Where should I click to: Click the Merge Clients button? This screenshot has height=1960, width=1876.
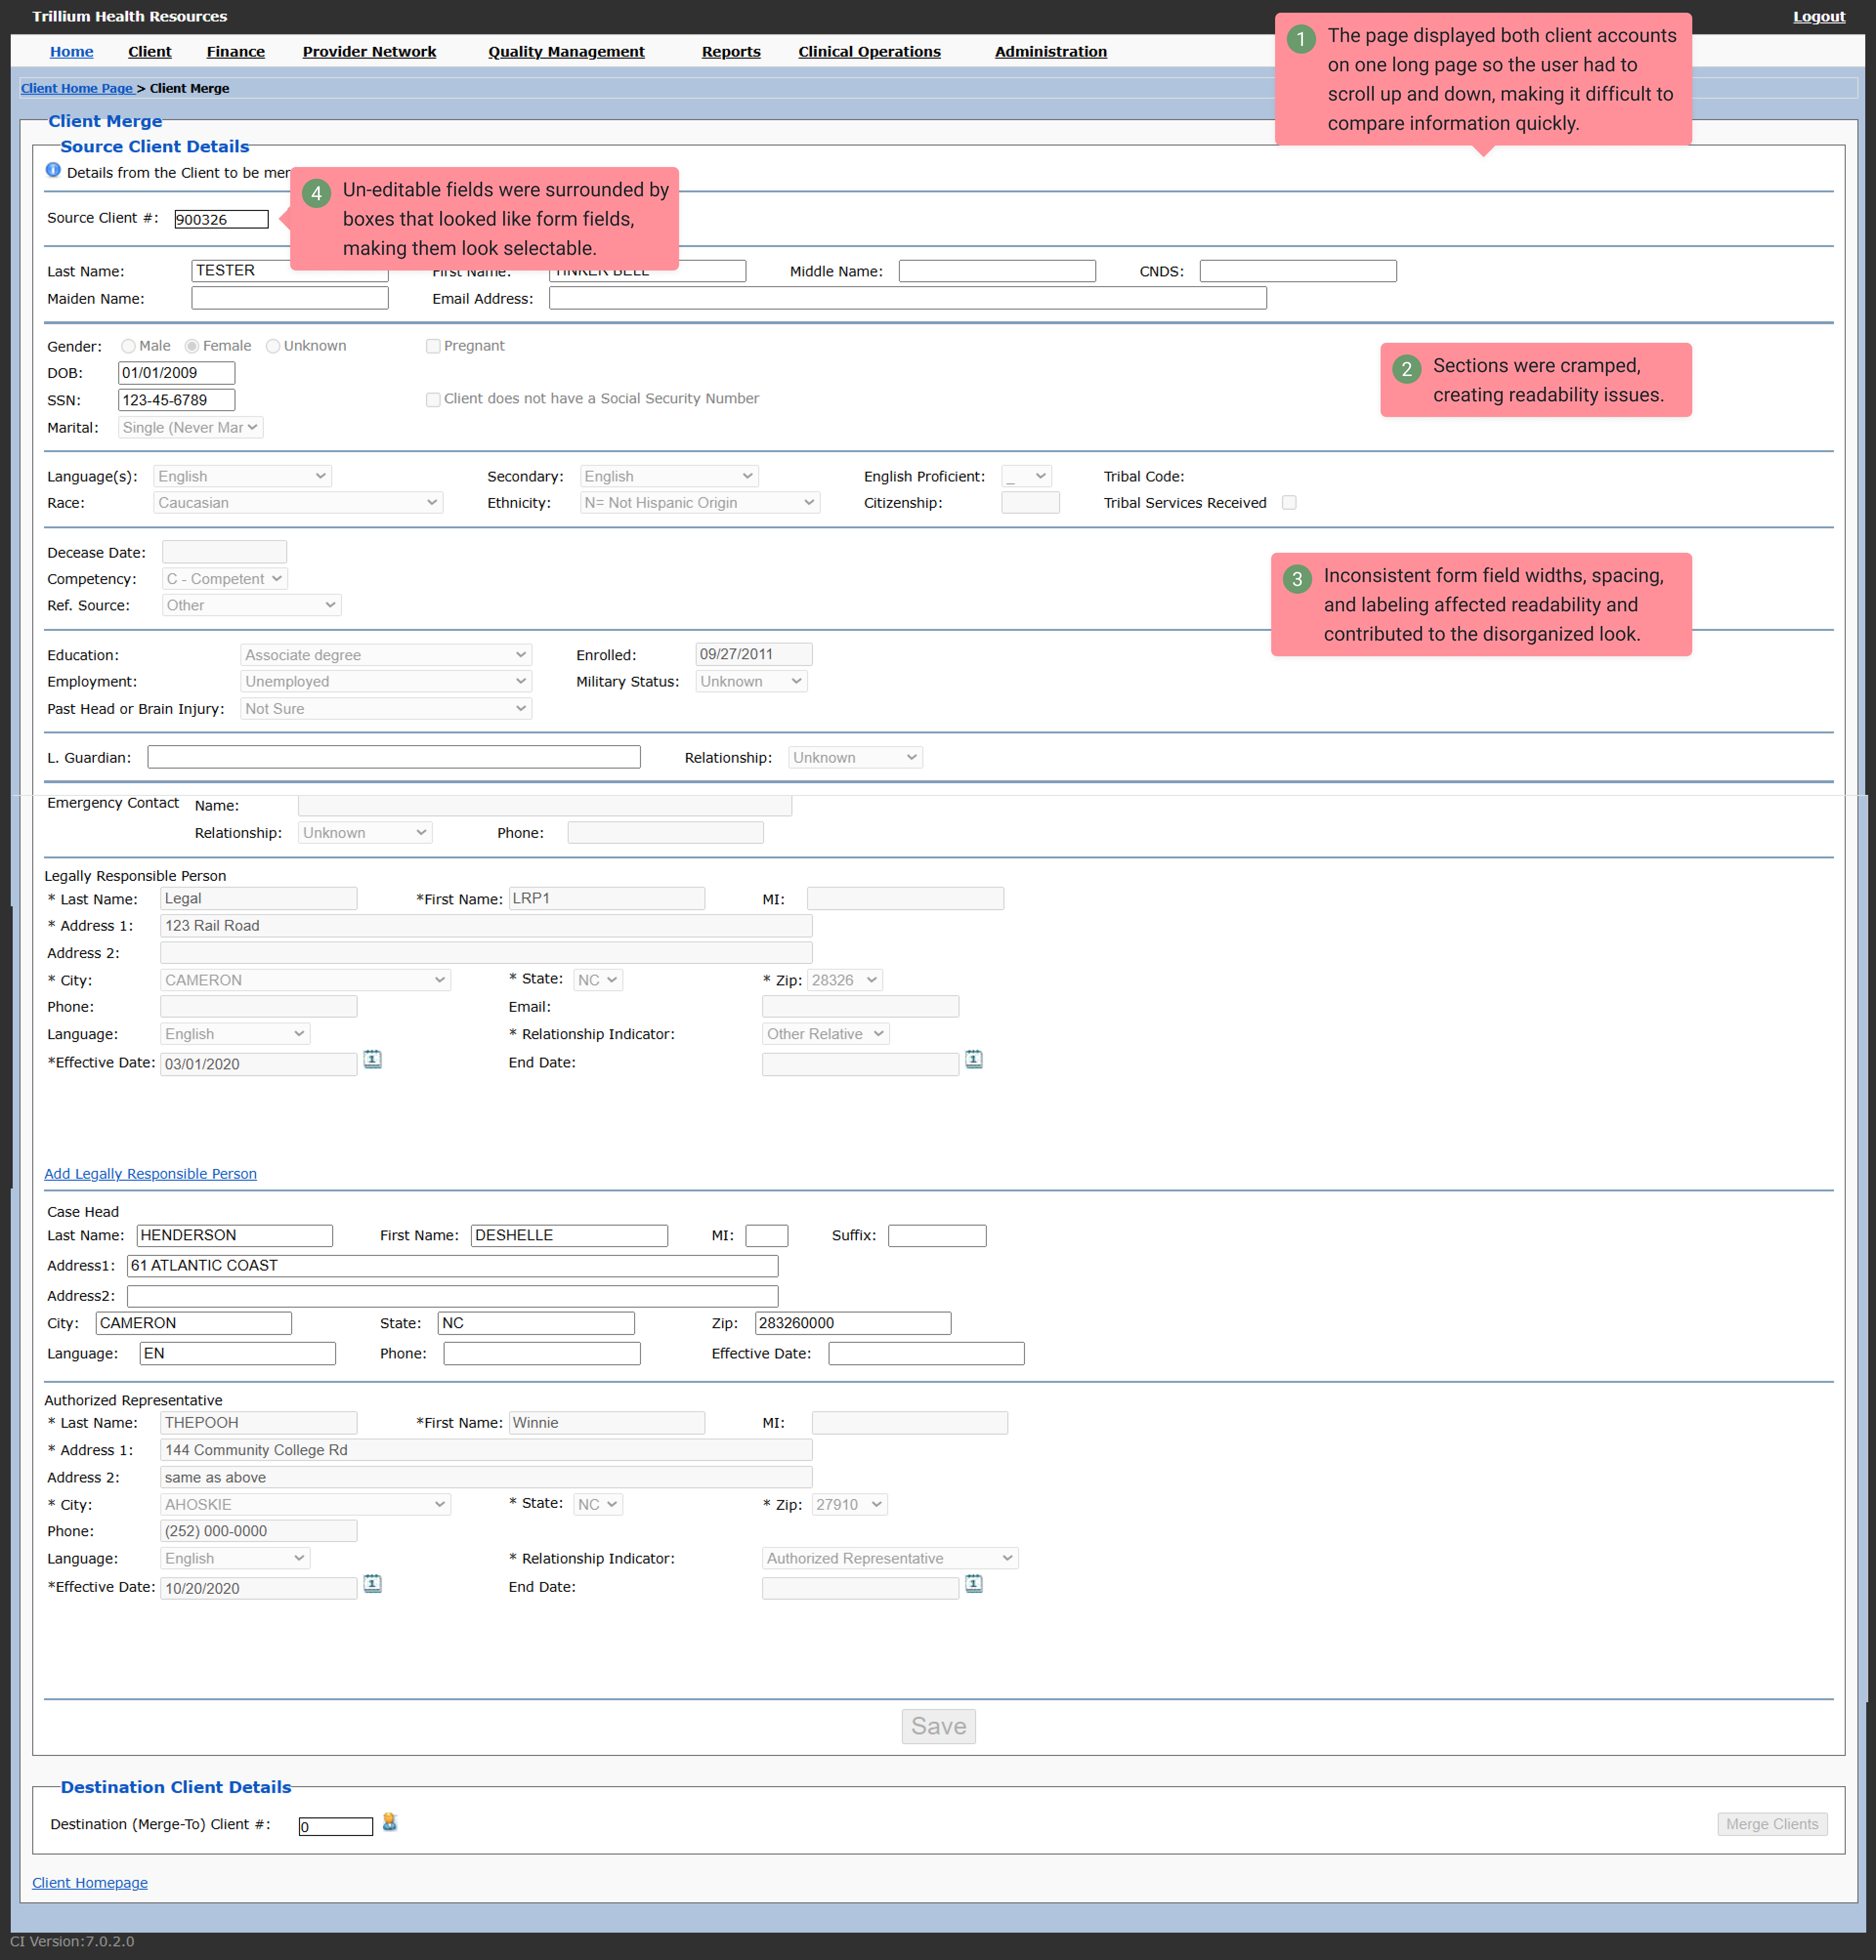coord(1771,1824)
